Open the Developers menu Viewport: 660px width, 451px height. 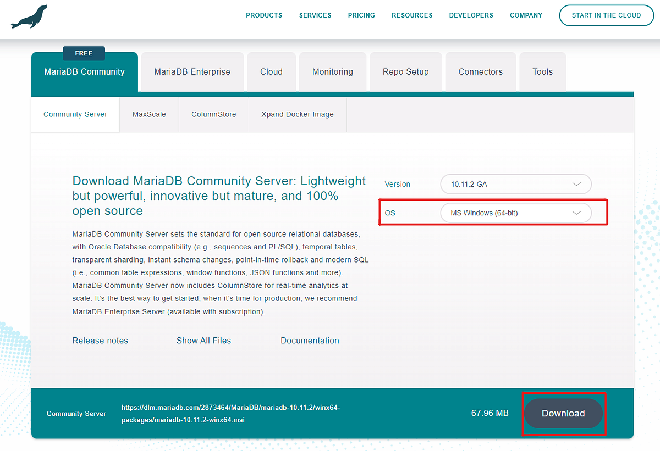[471, 15]
